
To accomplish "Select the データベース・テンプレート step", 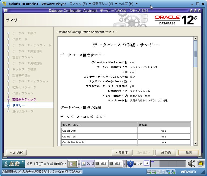I will pyautogui.click(x=32, y=45).
